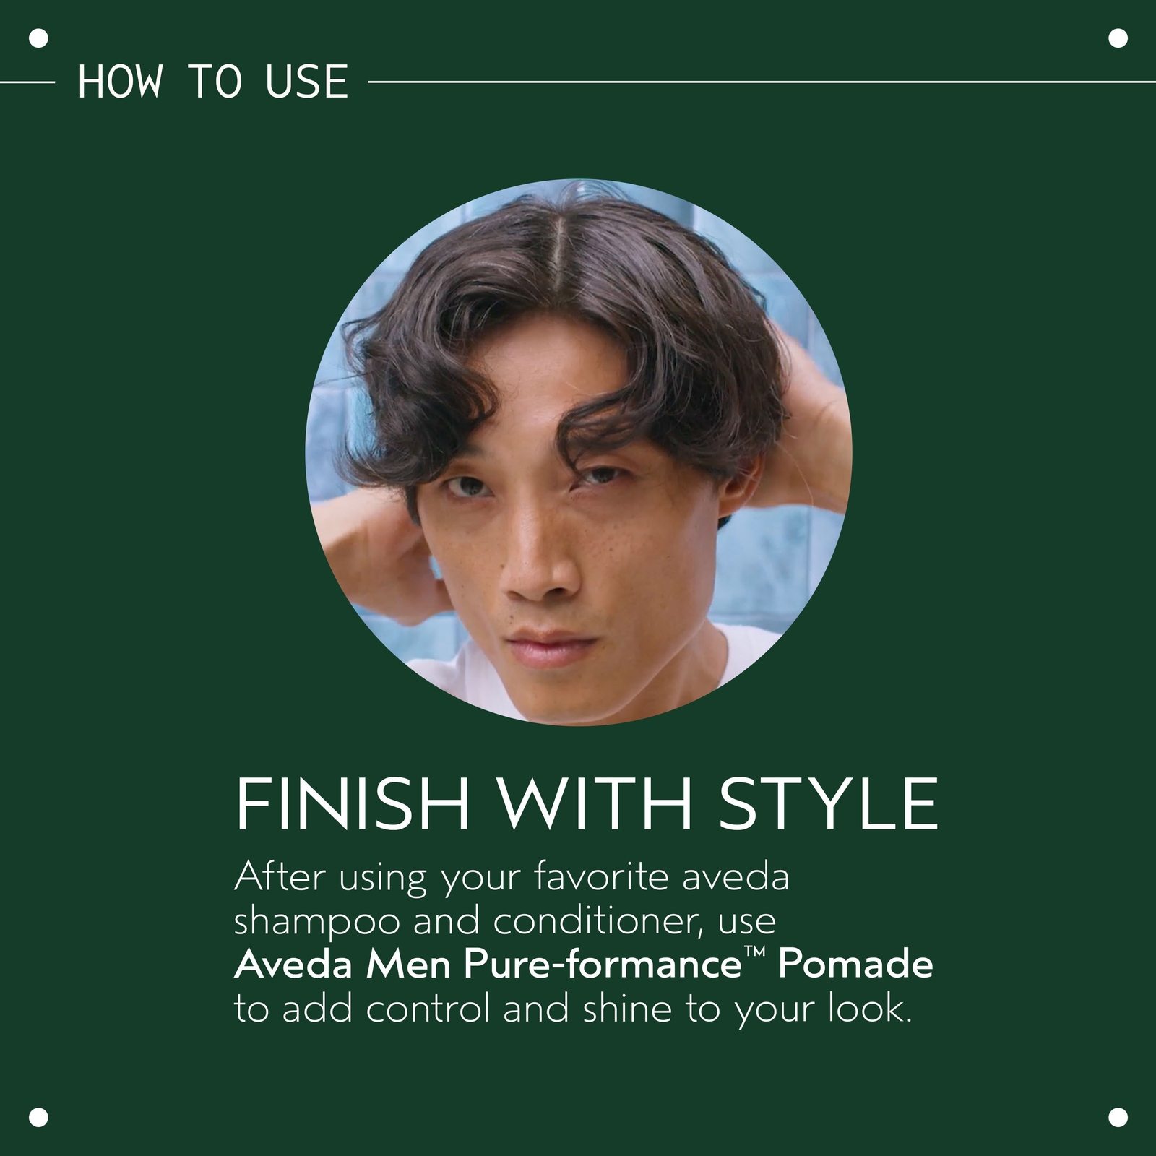The height and width of the screenshot is (1156, 1156).
Task: Select the bold Aveda Men Pure-formance Pomade text
Action: [x=584, y=964]
